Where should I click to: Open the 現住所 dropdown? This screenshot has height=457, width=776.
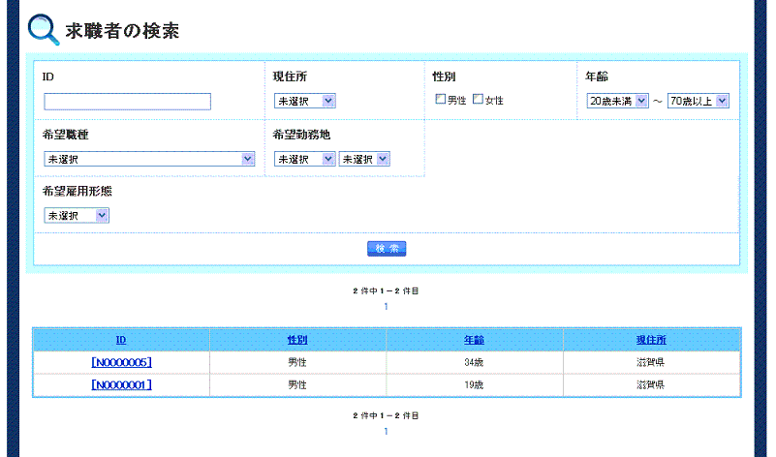[x=304, y=101]
